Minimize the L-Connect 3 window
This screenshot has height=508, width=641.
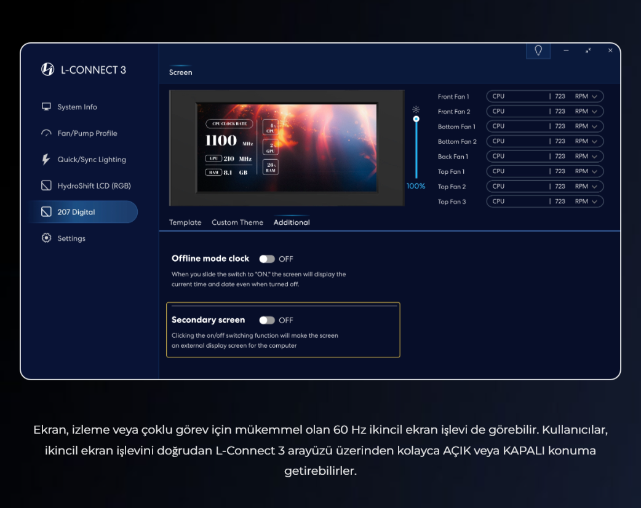(566, 50)
